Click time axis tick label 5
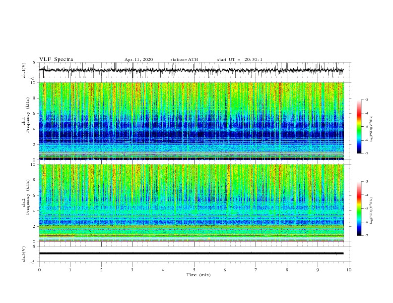The height and width of the screenshot is (303, 393). click(x=194, y=270)
